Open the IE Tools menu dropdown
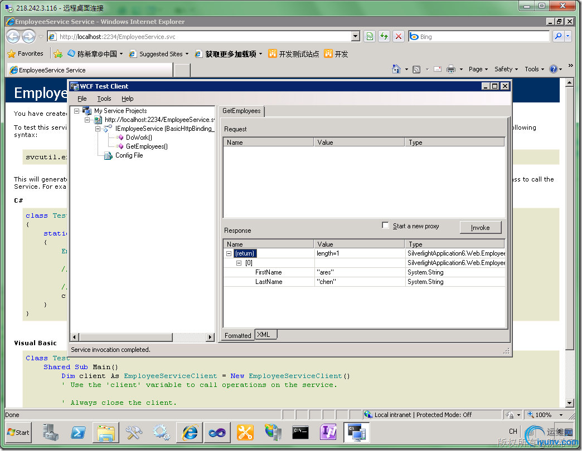 (x=534, y=69)
